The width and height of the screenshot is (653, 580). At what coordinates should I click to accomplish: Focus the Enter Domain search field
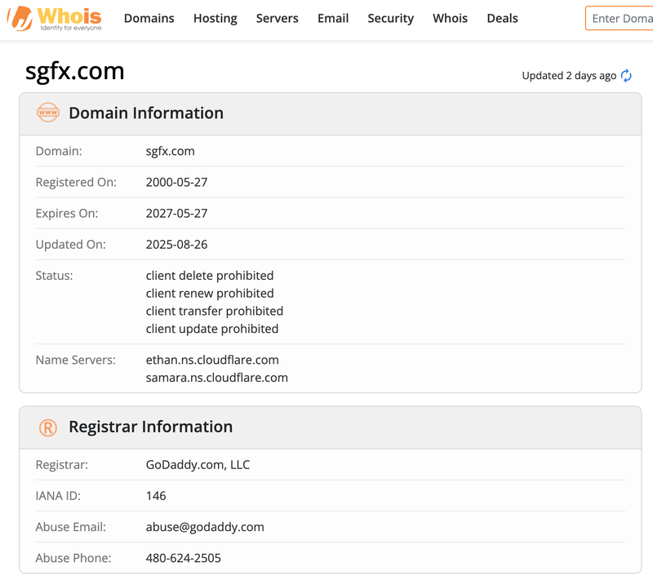[x=620, y=18]
